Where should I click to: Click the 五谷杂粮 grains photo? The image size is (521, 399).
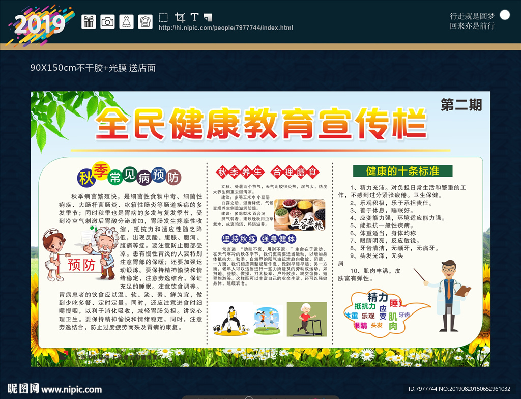point(300,215)
